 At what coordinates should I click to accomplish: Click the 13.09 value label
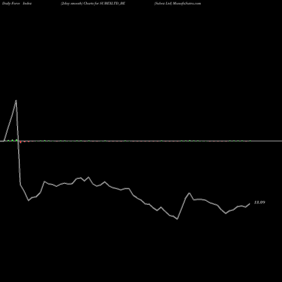click(259, 202)
